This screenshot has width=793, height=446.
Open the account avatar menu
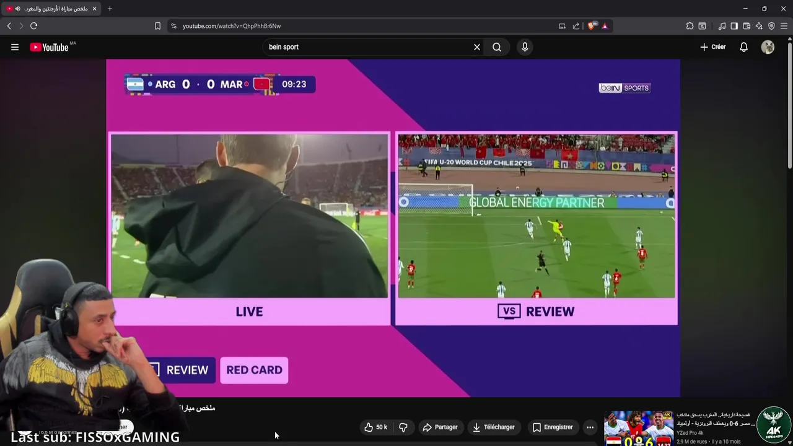(x=768, y=47)
